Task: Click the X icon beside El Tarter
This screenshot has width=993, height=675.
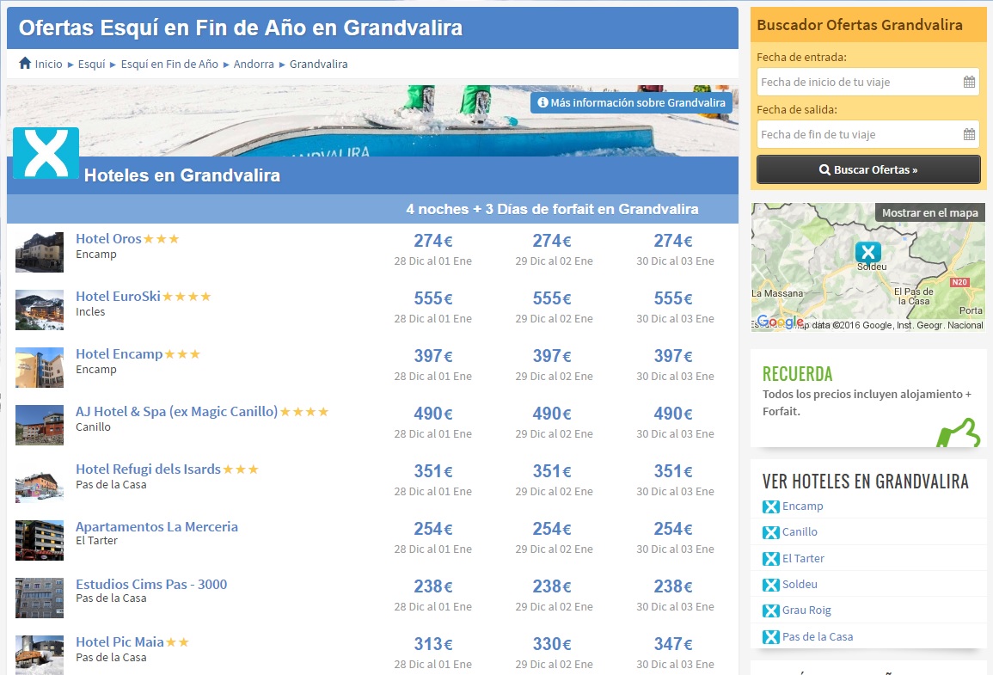Action: click(x=770, y=559)
